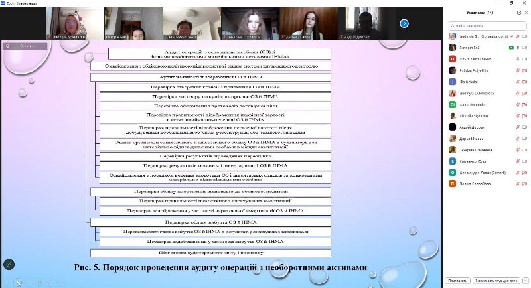Image resolution: width=531 pixels, height=288 pixels.
Task: Click camera icon for Дарья Исаева
Action: point(525,139)
